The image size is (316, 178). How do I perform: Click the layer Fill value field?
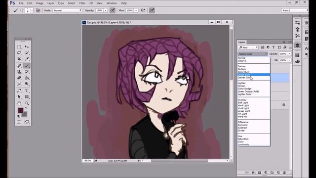point(283,60)
